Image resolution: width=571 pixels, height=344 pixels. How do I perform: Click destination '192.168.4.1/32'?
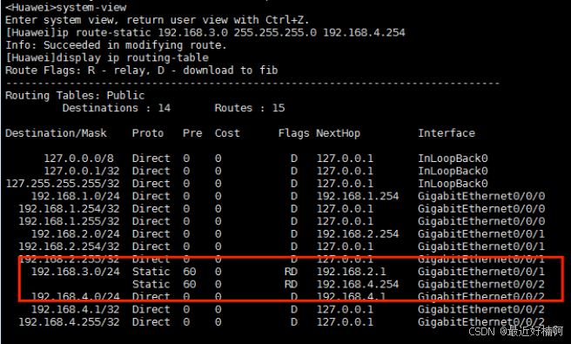pyautogui.click(x=76, y=309)
